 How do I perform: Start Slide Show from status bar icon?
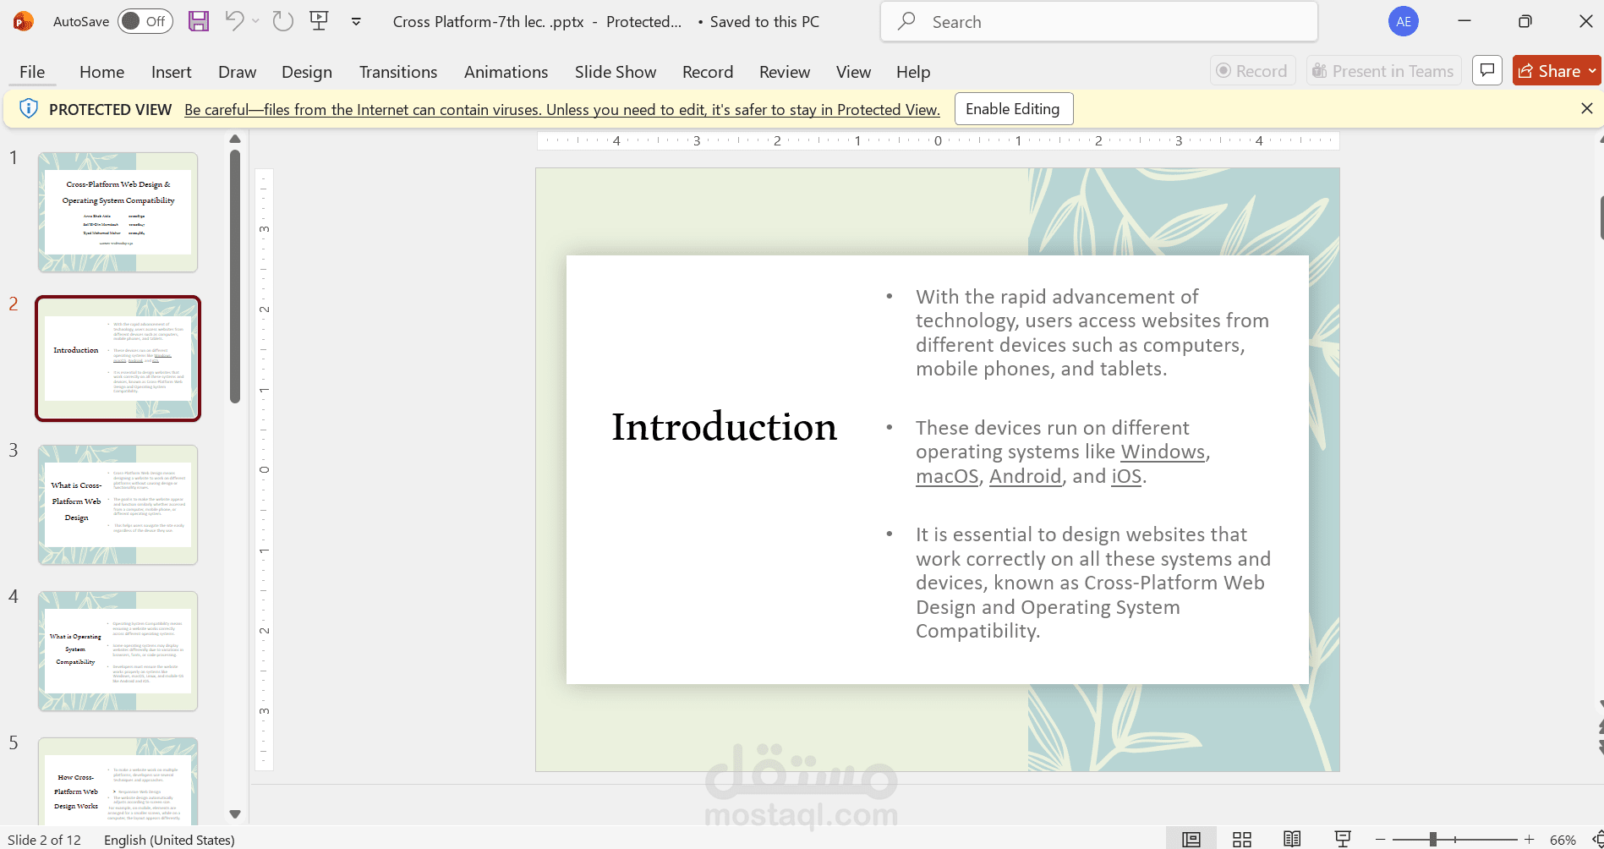point(1343,839)
